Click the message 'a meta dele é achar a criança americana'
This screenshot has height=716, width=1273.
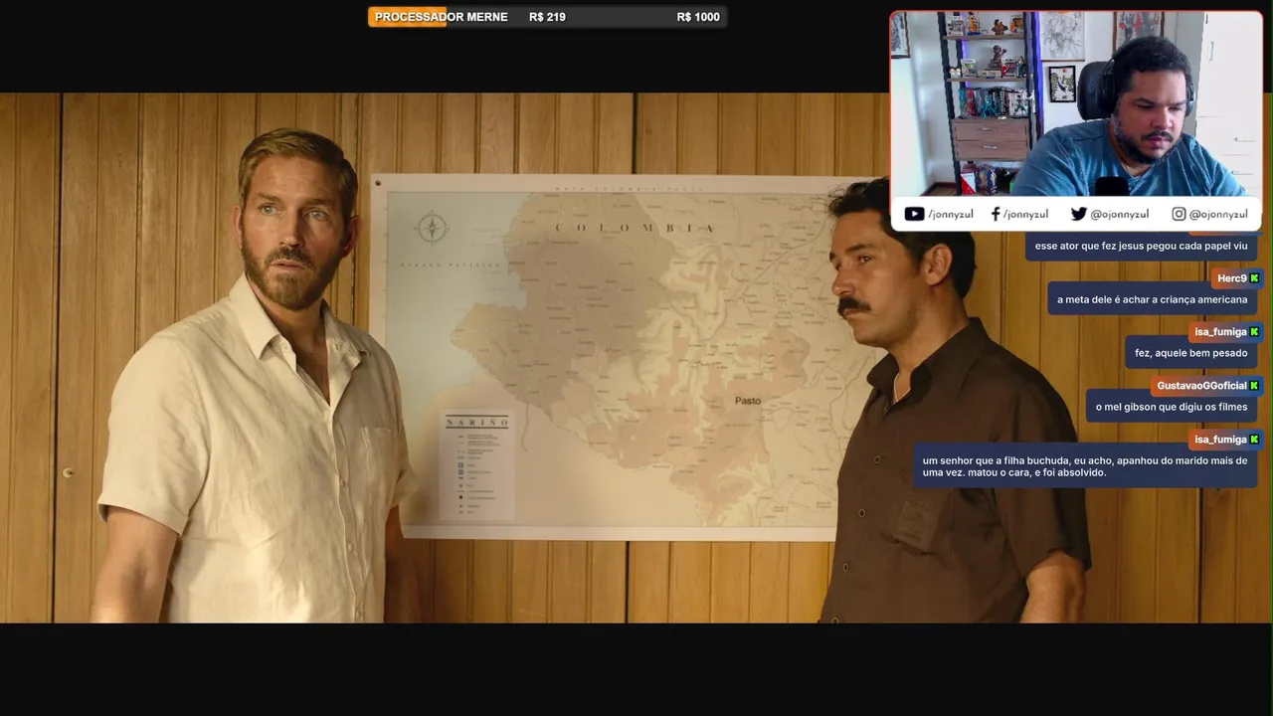[1152, 299]
